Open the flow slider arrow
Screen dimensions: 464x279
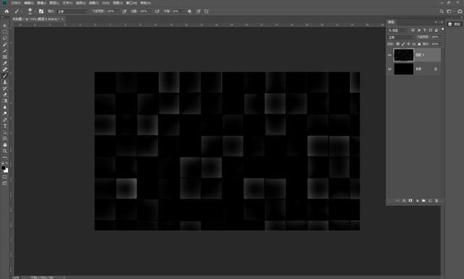(150, 12)
